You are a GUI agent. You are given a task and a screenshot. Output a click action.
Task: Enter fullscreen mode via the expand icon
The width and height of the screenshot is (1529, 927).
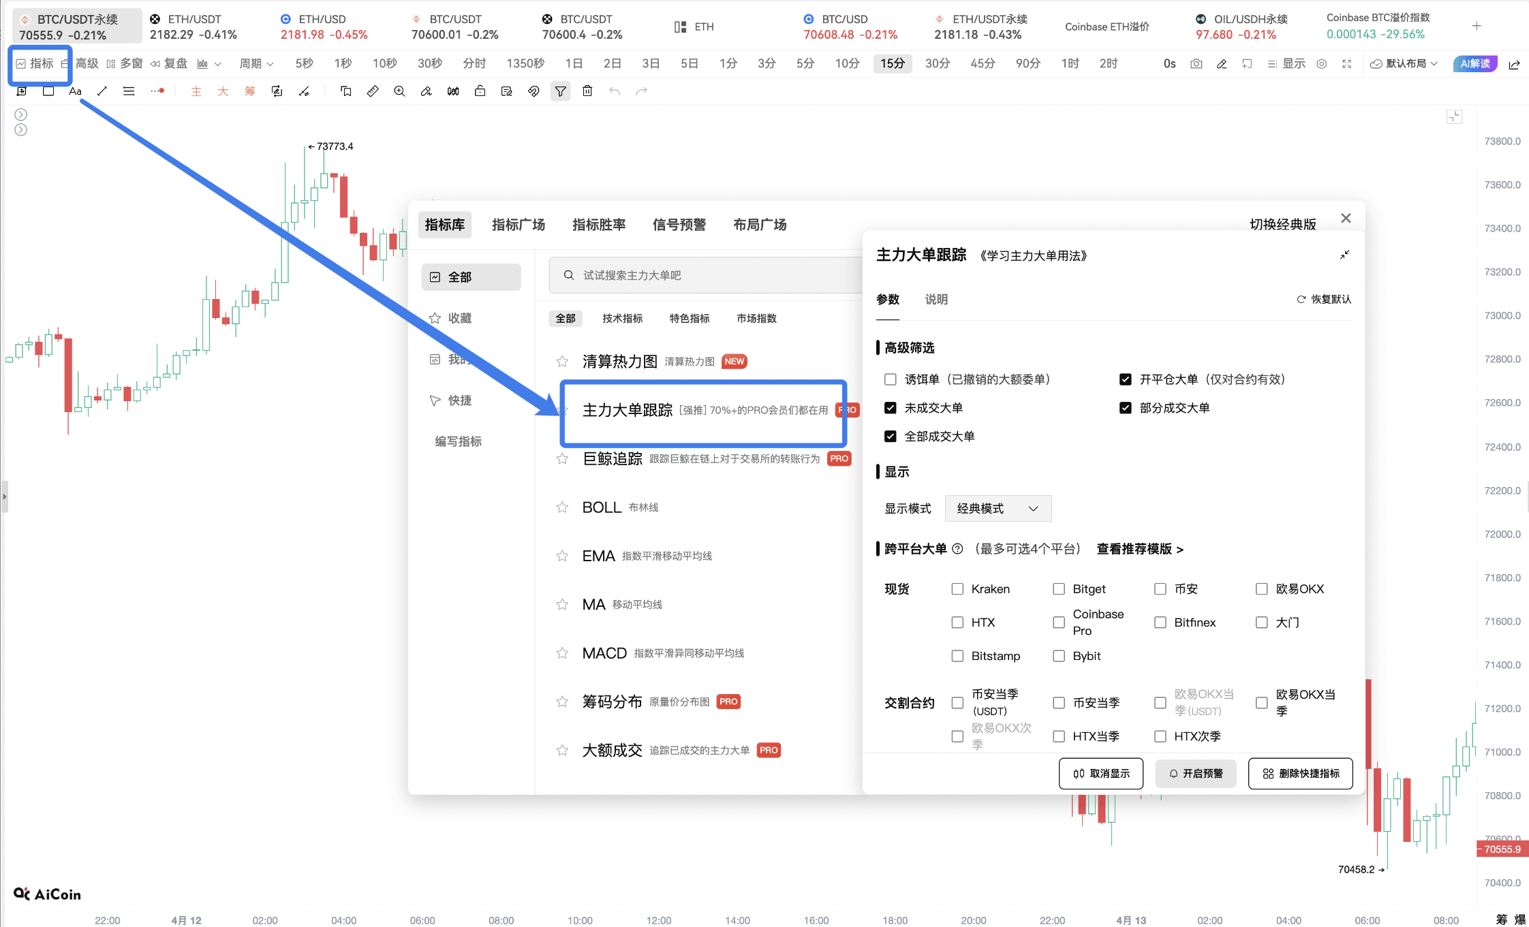(1347, 63)
